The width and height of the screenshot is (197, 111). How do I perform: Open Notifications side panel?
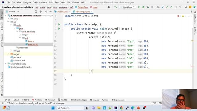(x=195, y=17)
